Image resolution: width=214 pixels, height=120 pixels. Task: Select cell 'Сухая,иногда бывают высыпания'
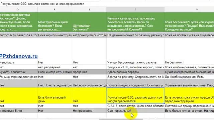(189, 72)
